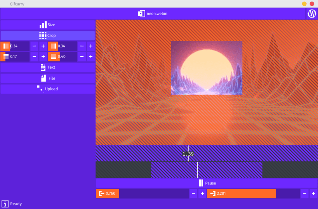318x209 pixels.
Task: Increase the bottom crop value
Action: 91,57
